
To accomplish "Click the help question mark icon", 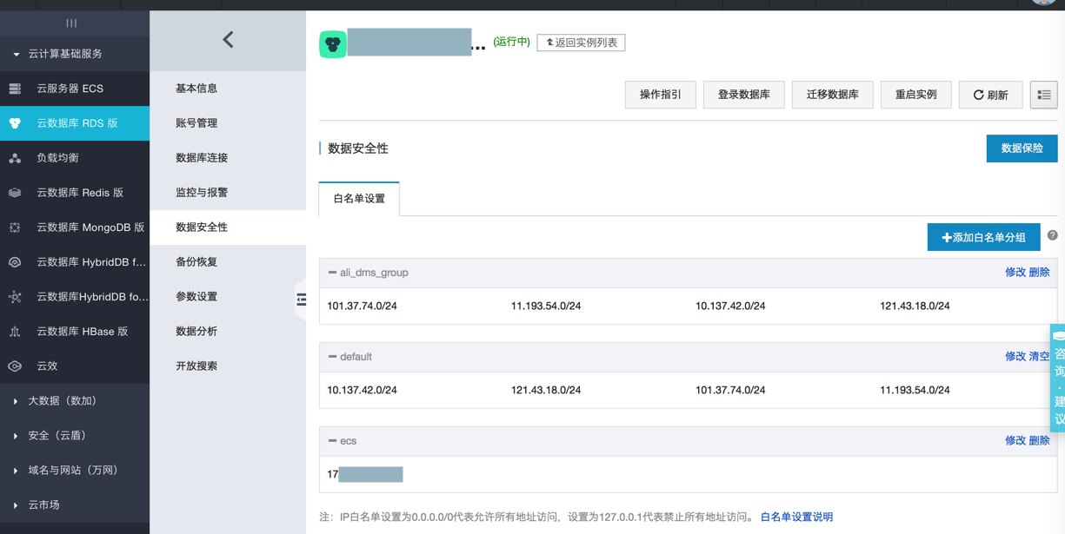I will 1052,235.
